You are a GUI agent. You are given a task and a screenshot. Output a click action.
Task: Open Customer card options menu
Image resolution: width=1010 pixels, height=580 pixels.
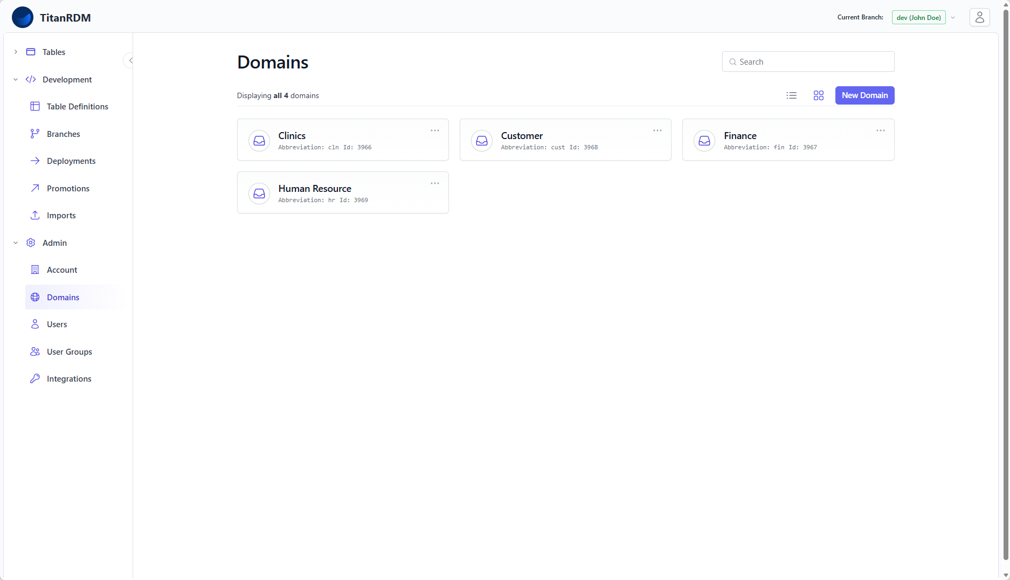pos(658,130)
